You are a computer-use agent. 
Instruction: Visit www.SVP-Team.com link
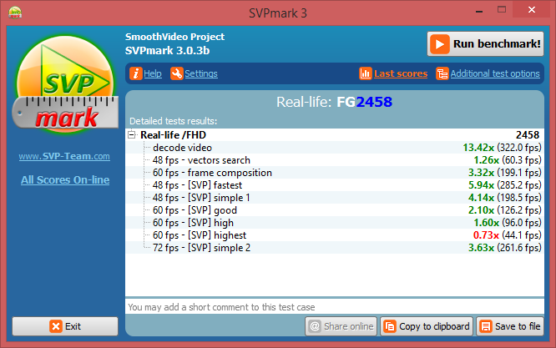[x=64, y=156]
